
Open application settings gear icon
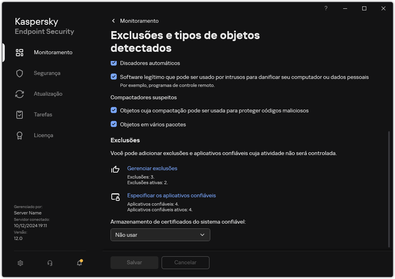[x=20, y=263]
